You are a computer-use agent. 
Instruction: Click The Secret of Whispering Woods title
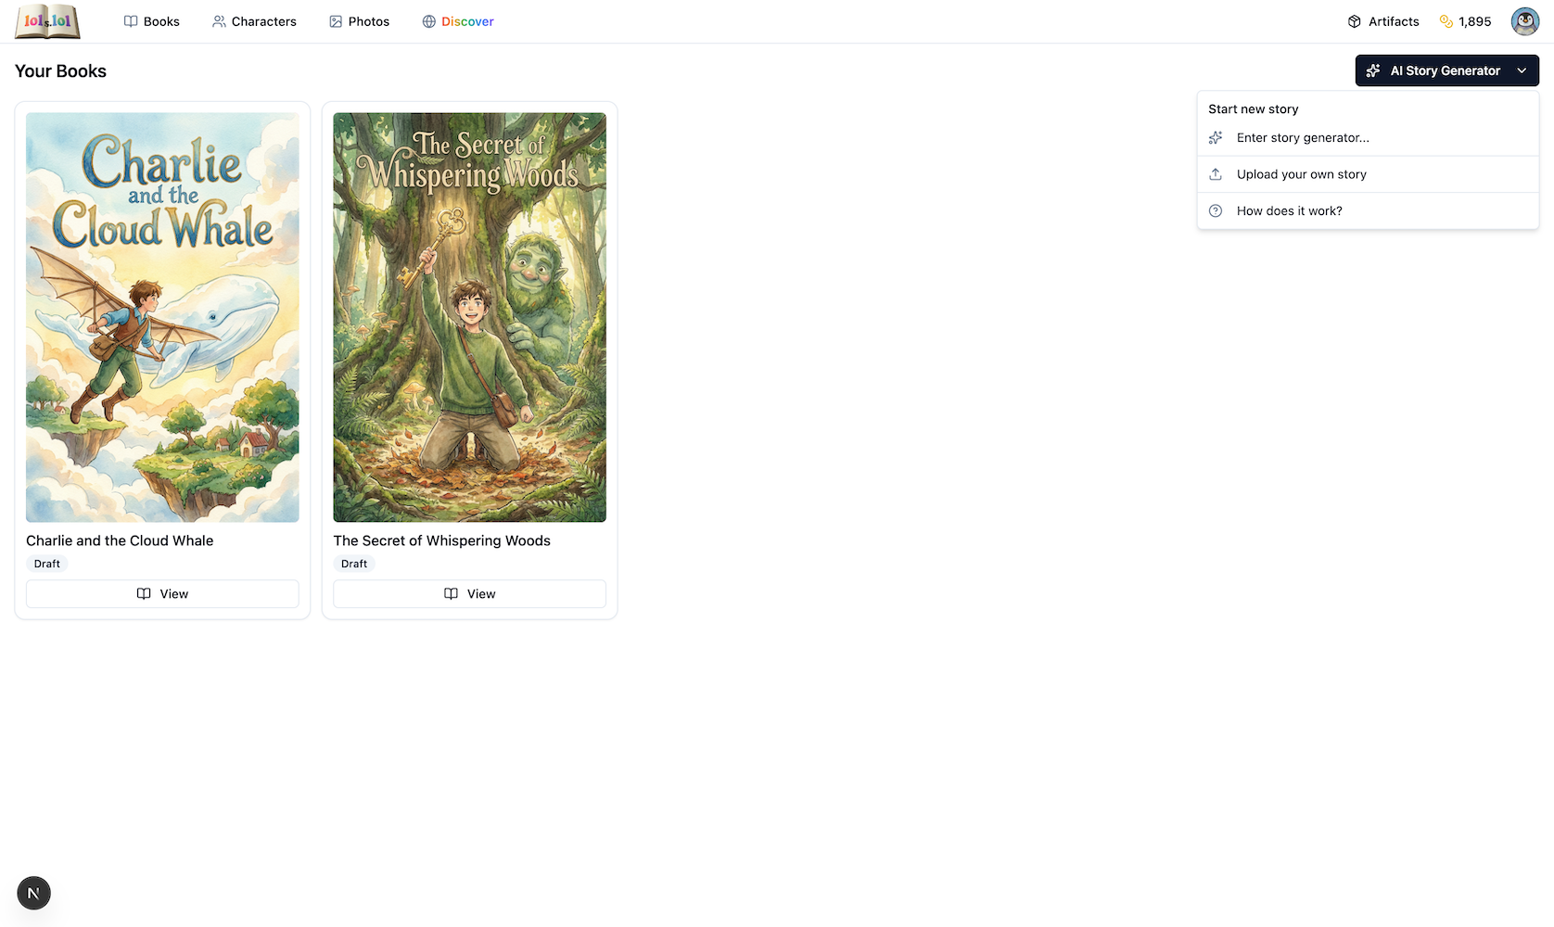[x=441, y=540]
